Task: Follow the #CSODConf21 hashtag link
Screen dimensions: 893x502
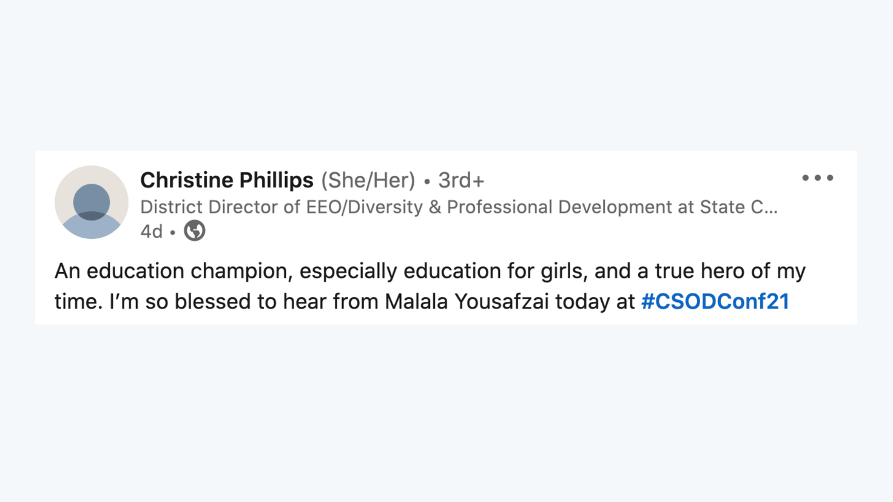Action: click(715, 301)
